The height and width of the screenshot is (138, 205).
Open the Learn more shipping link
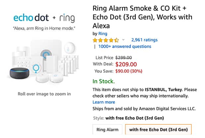[x=104, y=102]
